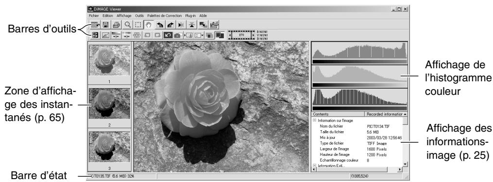Open the Edition menu
Screen dimensions: 493x182
click(x=108, y=15)
